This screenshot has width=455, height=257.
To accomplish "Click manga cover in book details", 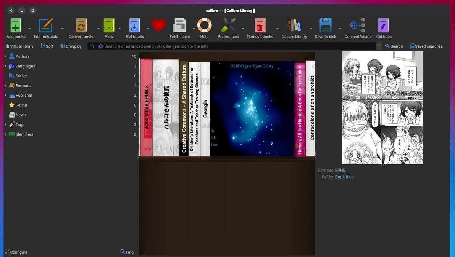I will click(383, 108).
